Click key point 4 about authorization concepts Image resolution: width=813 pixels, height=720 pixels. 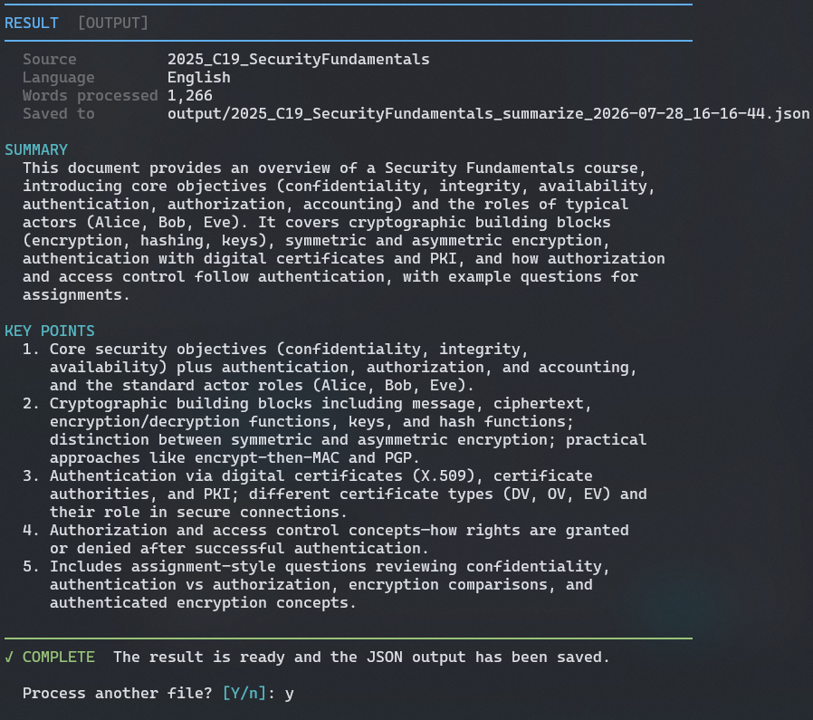click(326, 540)
